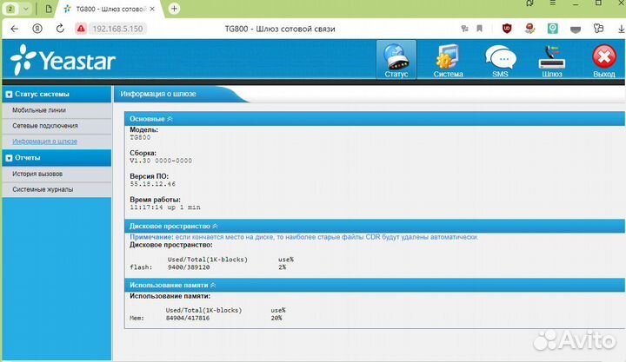Screen dimensions: 626x362
Task: Open История вызовов report
Action: pos(37,174)
